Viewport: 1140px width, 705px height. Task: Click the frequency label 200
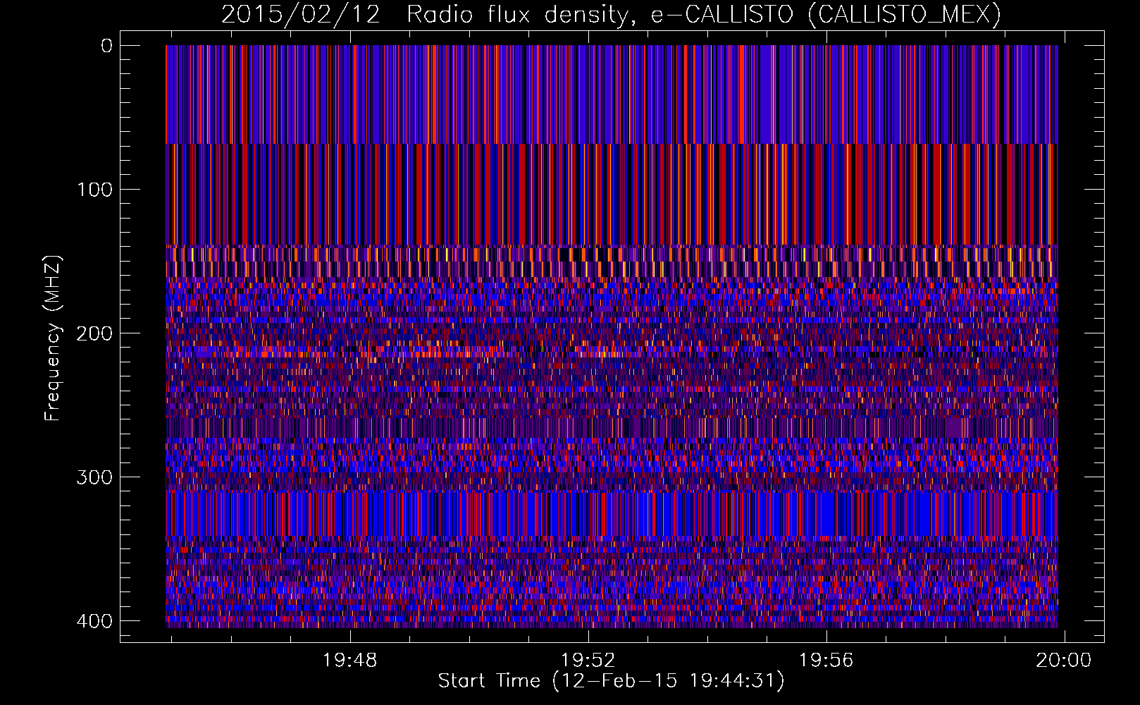(x=94, y=333)
